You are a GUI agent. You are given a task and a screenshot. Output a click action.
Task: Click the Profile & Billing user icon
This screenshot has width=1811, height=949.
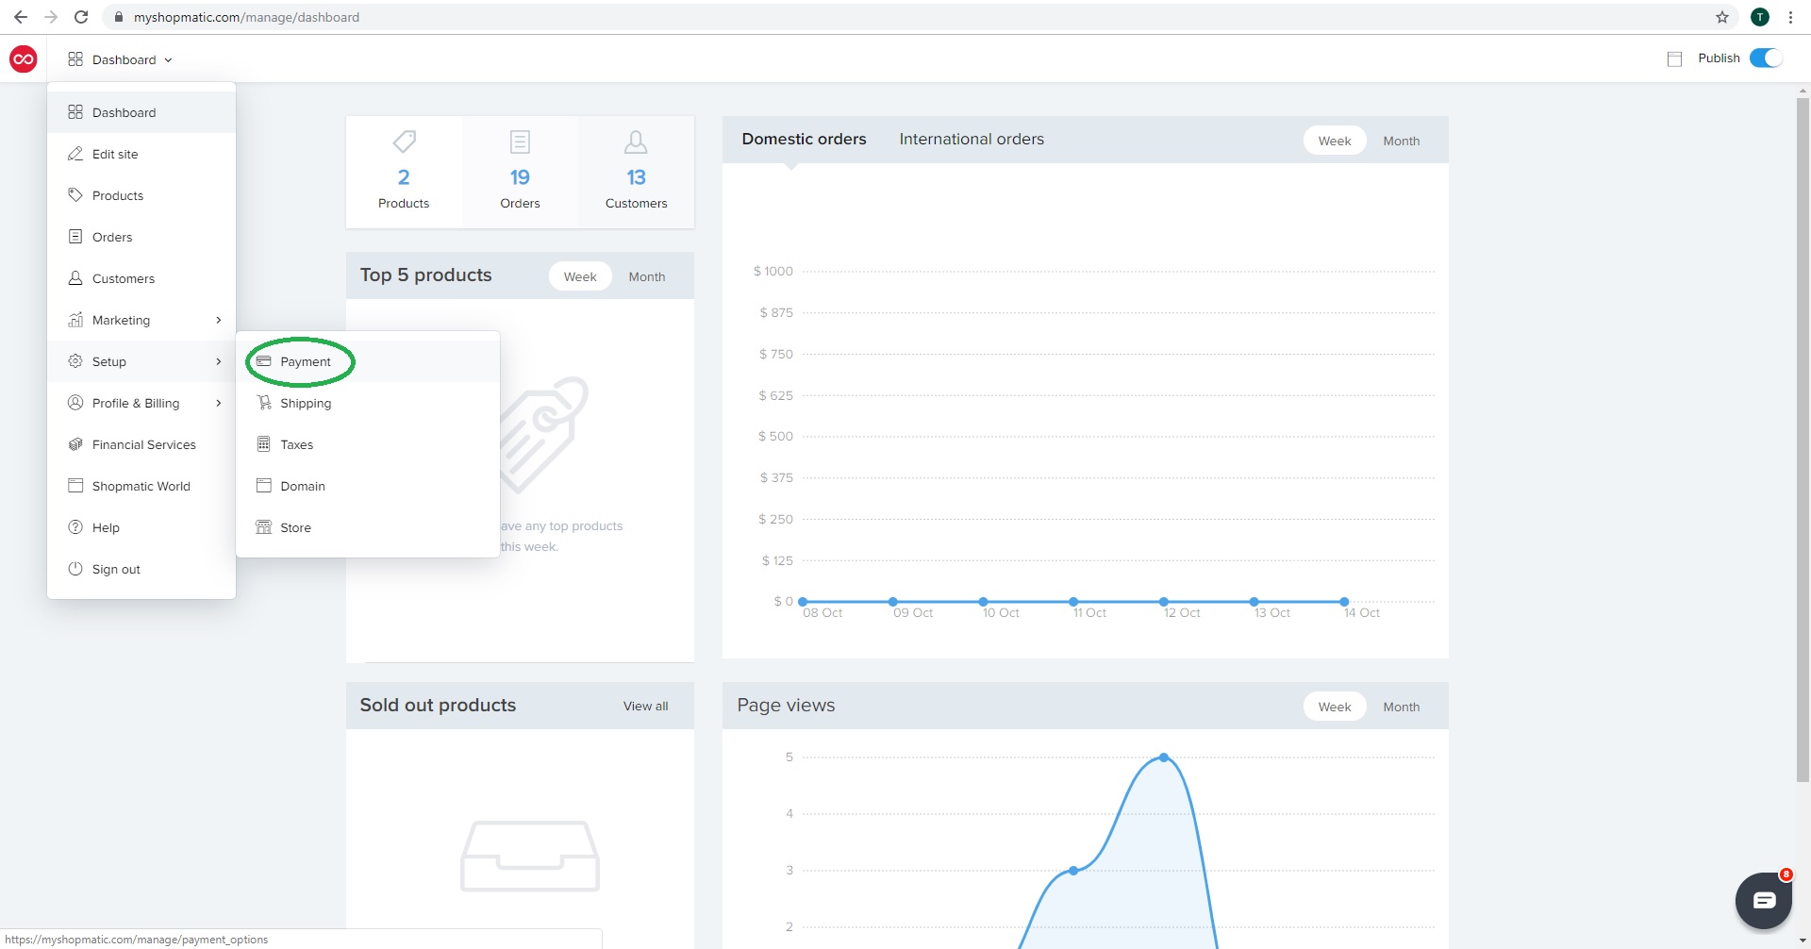pyautogui.click(x=75, y=403)
